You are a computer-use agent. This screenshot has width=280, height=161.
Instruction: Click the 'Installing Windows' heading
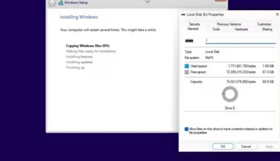(x=79, y=17)
